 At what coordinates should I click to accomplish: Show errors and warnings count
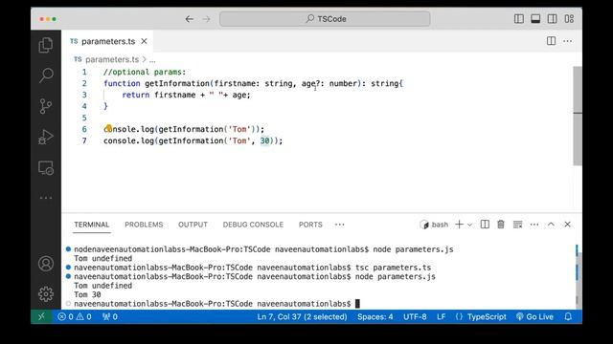[x=75, y=316]
